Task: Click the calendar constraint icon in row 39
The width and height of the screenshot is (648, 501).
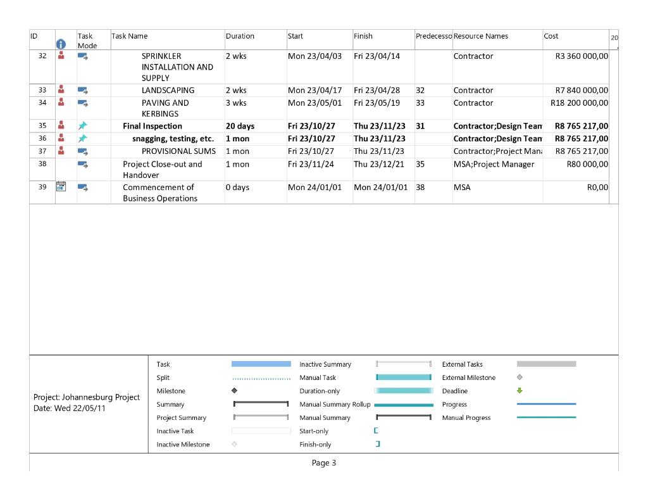Action: point(61,187)
